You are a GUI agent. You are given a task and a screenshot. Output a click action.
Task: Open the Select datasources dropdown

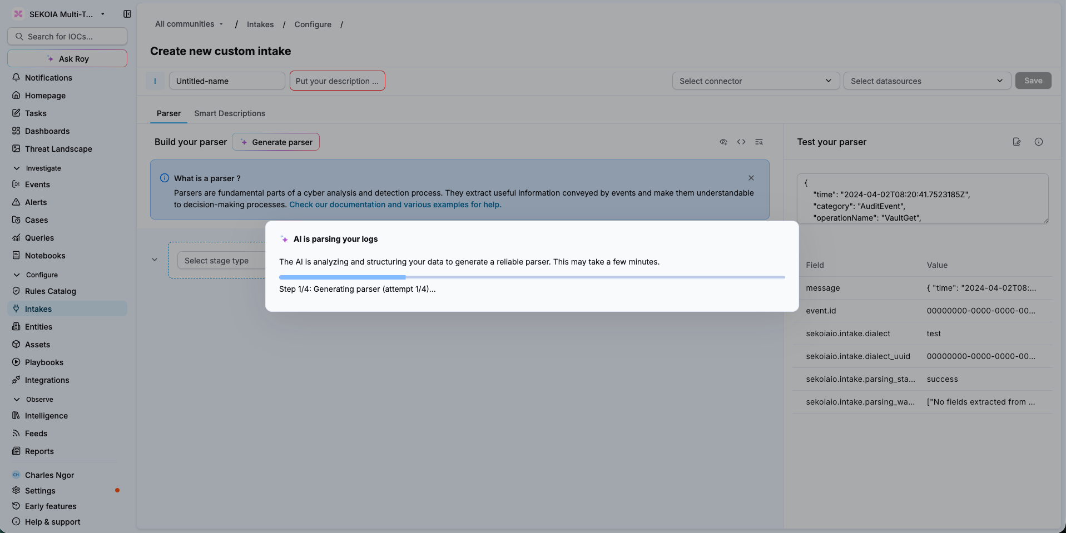tap(927, 81)
